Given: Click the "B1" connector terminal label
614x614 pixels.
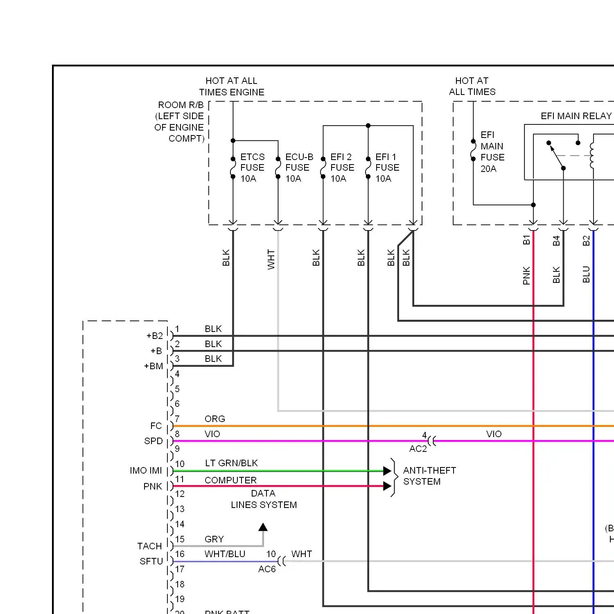Looking at the screenshot, I should pos(526,240).
